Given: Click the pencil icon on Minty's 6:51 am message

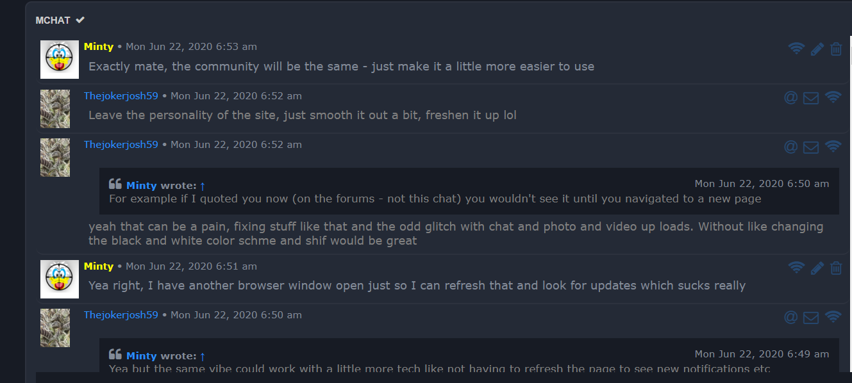Looking at the screenshot, I should pos(817,268).
